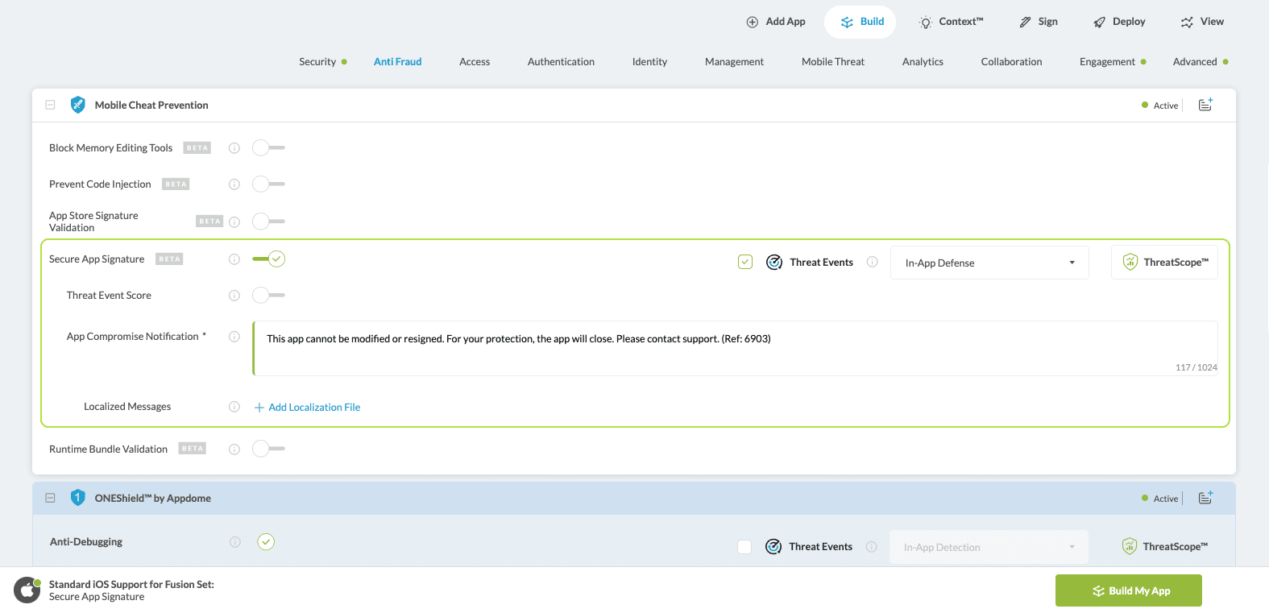This screenshot has width=1269, height=613.
Task: Turn on the Threat Event Score switch
Action: click(x=268, y=296)
